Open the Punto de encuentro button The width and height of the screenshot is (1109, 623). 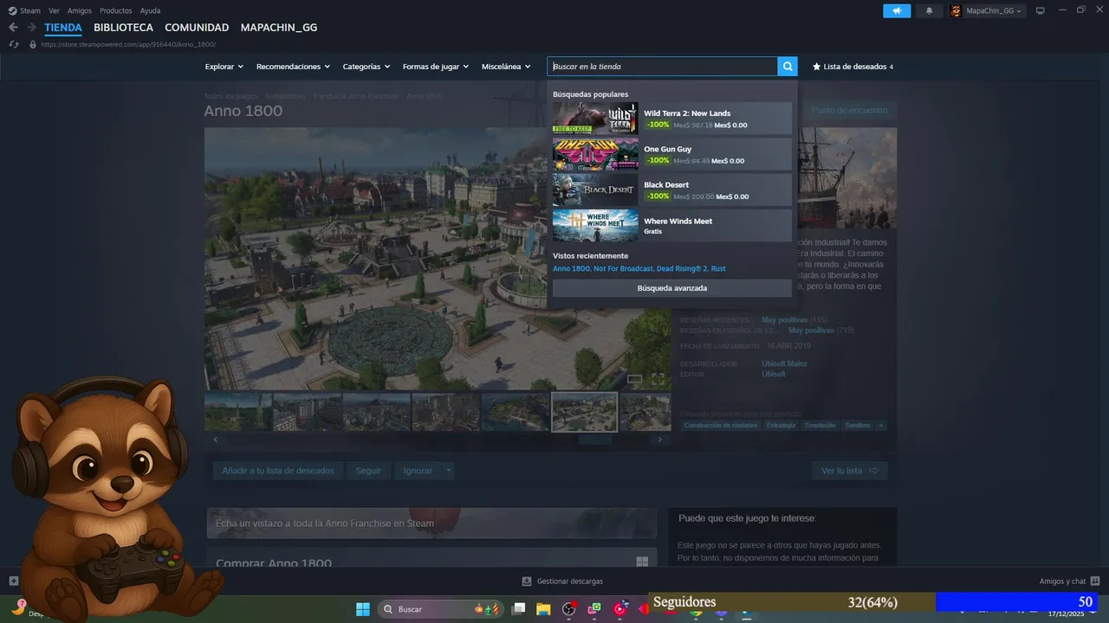coord(850,110)
